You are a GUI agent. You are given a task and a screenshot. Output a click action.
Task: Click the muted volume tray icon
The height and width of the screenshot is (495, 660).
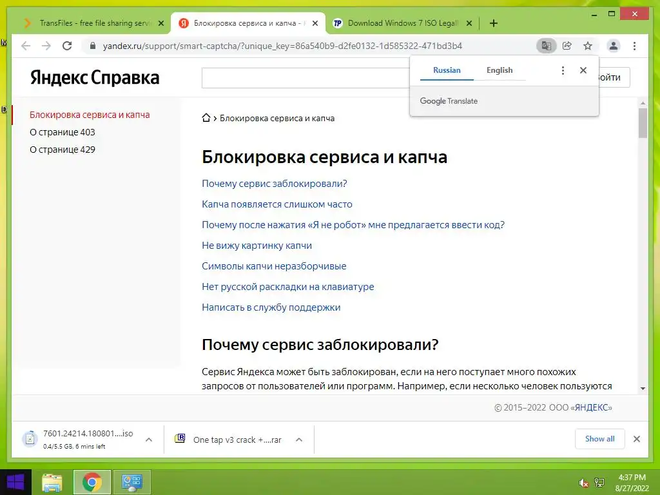[x=583, y=483]
